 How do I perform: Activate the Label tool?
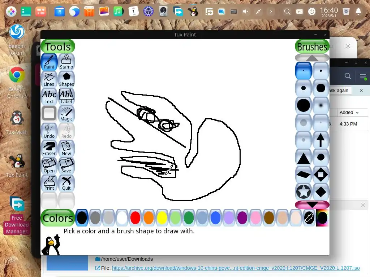click(66, 97)
